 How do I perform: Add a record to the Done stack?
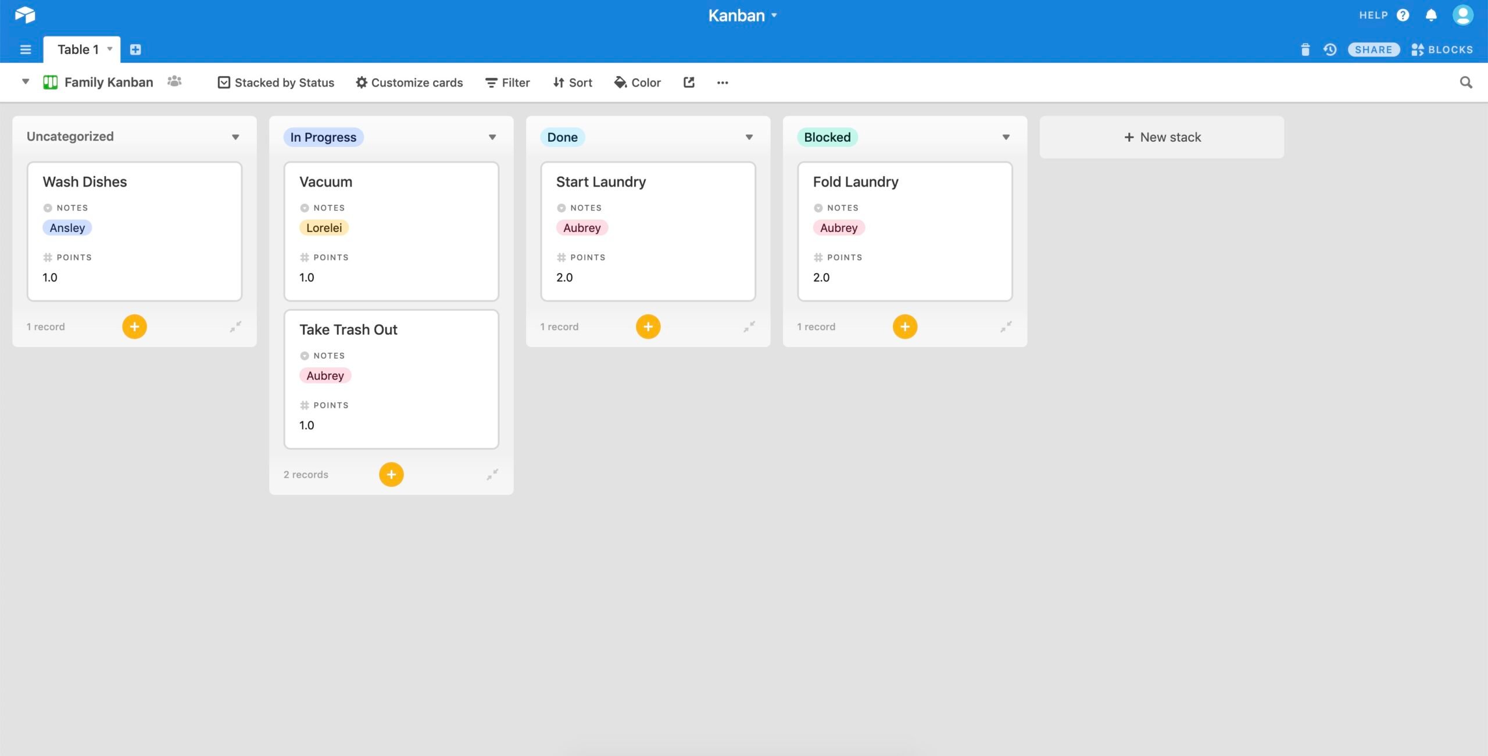[648, 326]
